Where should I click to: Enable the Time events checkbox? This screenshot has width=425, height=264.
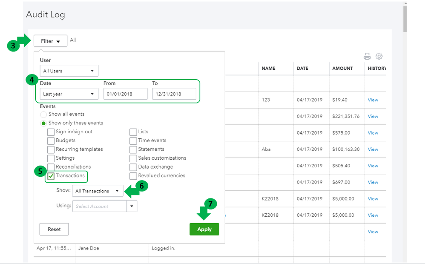133,141
